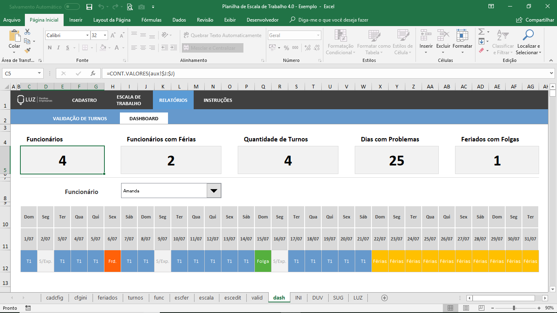This screenshot has height=313, width=557.
Task: Open Print Preview icon in quick access toolbar
Action: (x=130, y=7)
